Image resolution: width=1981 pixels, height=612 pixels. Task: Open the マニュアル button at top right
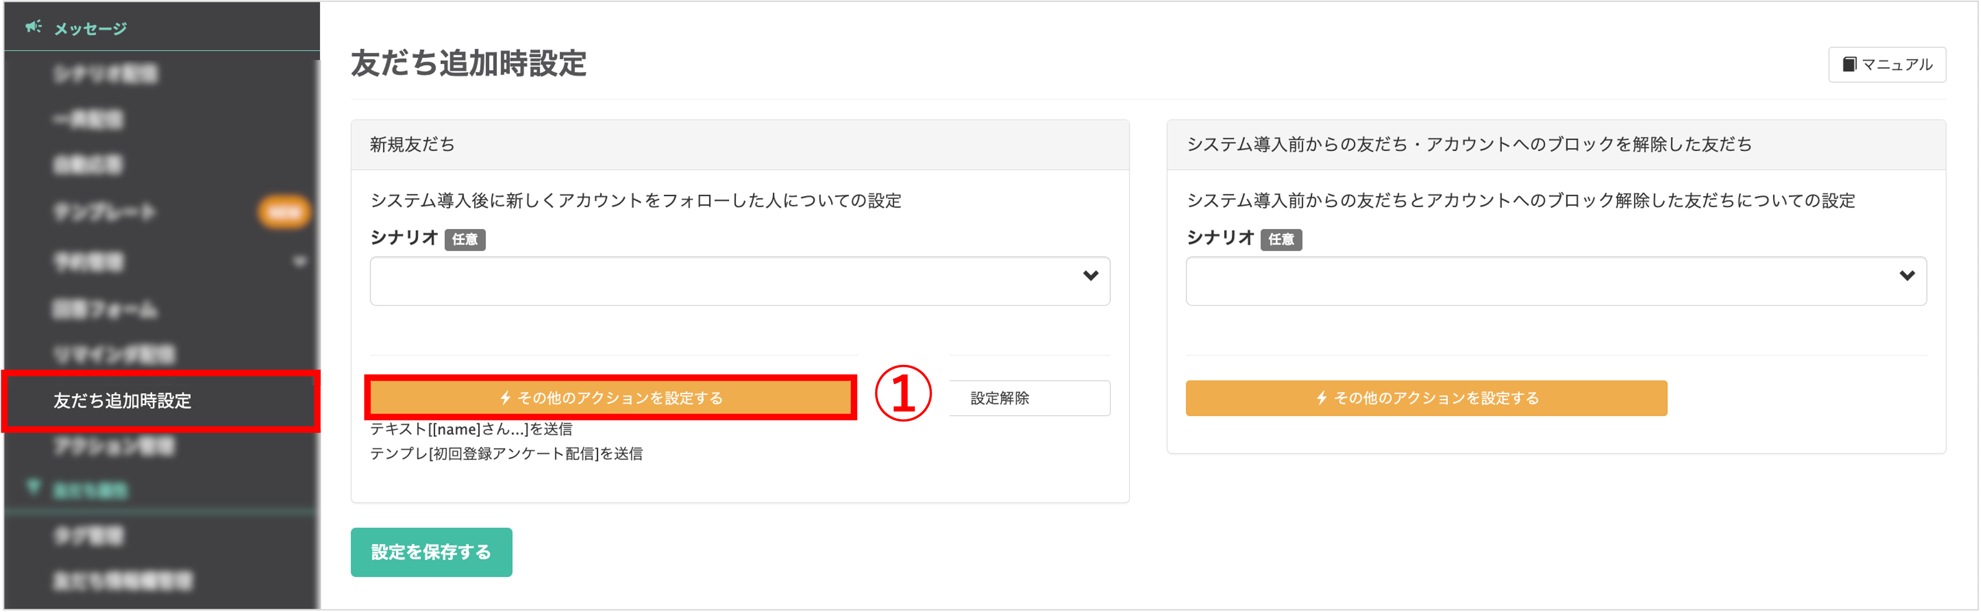point(1887,64)
